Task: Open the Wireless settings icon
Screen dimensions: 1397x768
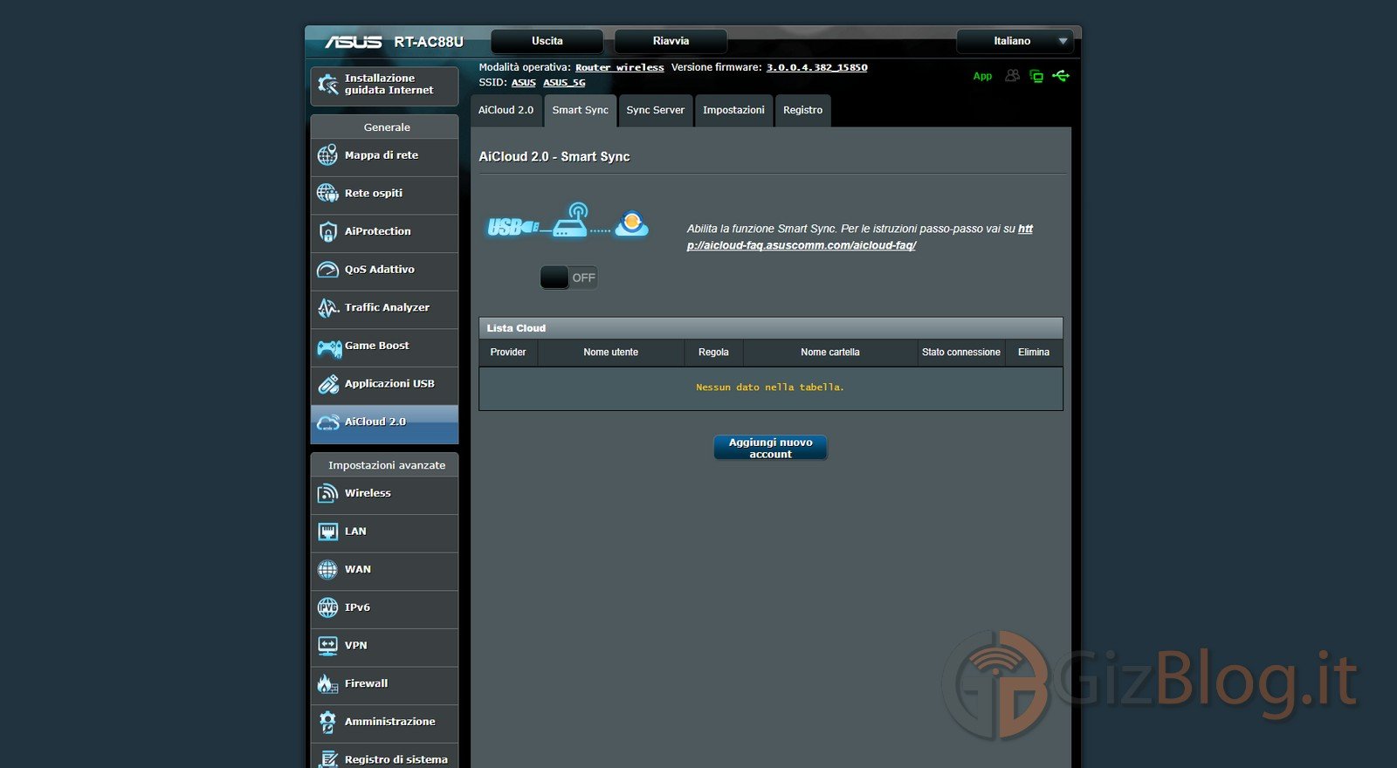Action: point(327,493)
